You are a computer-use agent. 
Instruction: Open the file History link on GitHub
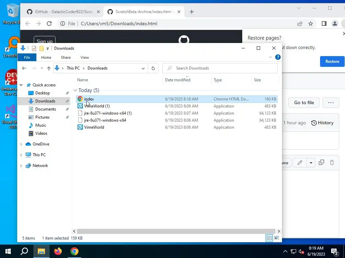tap(322, 123)
